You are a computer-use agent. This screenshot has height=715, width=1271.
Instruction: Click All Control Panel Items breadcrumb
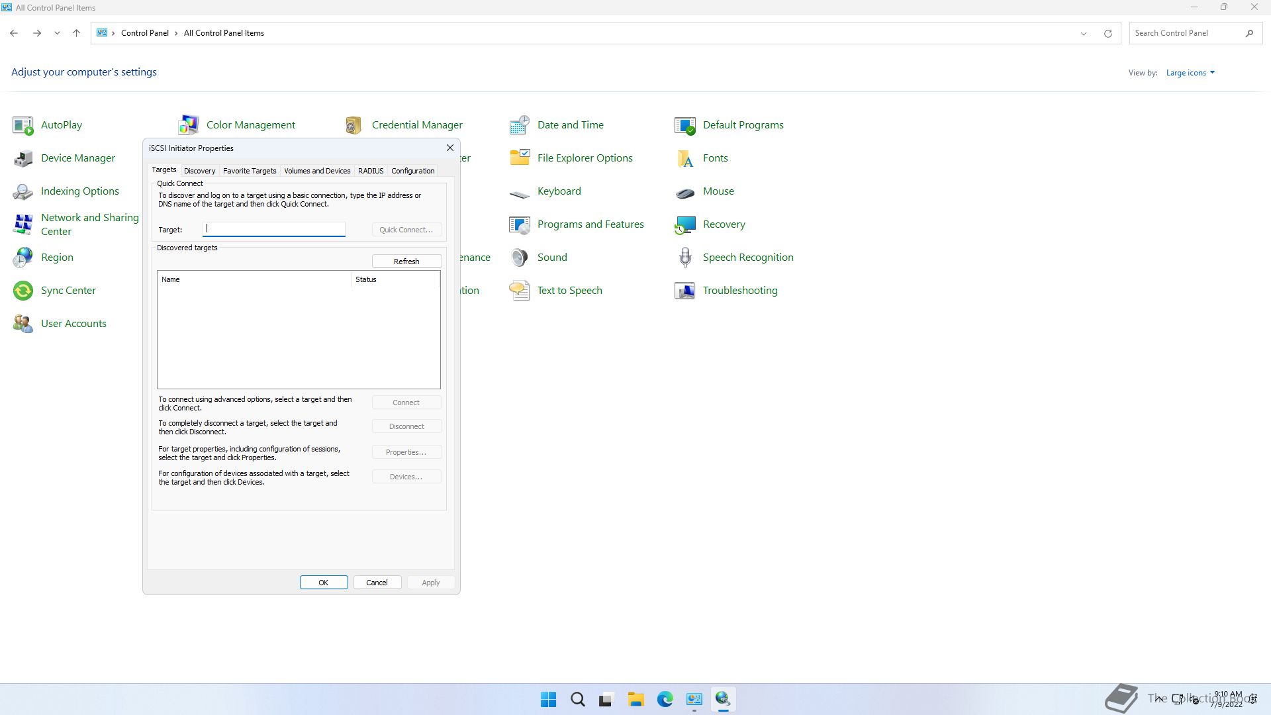[224, 33]
